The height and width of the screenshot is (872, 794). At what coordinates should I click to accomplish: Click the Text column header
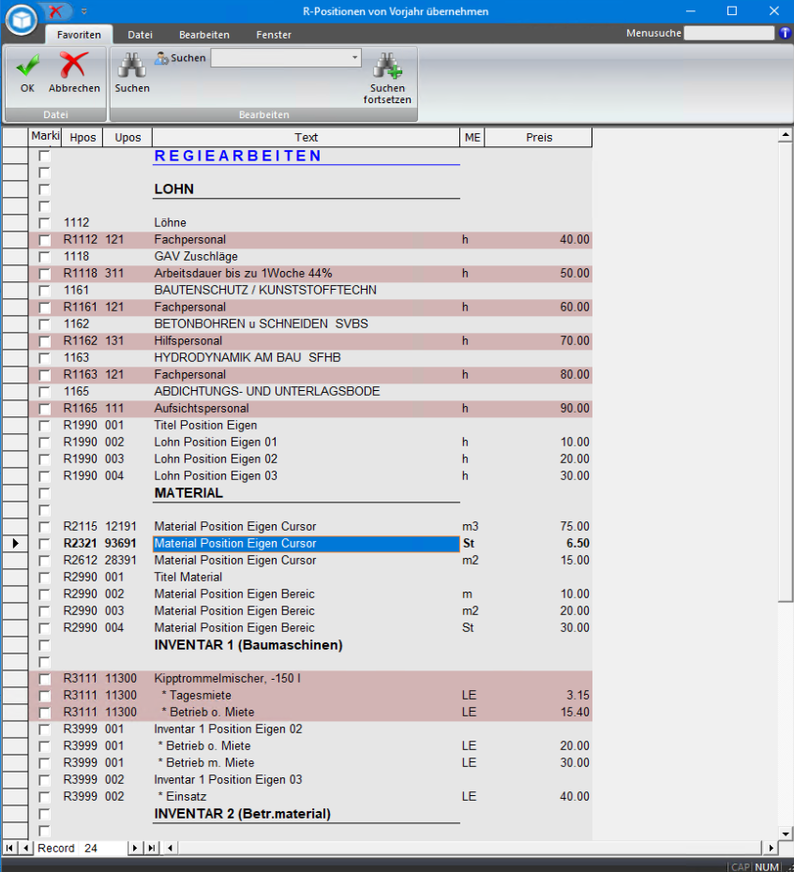click(306, 137)
